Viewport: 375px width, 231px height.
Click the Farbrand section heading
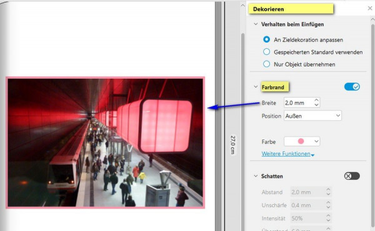pos(273,87)
